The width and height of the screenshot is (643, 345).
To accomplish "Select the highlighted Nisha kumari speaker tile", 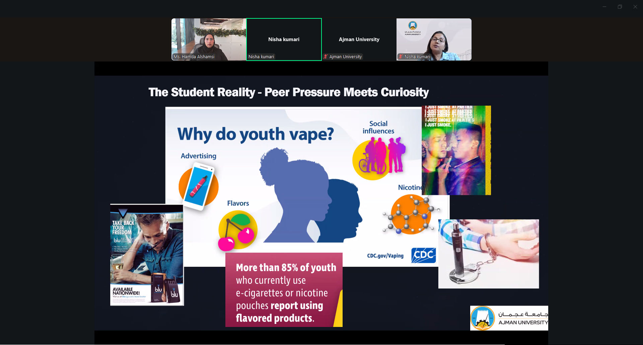I will tap(284, 39).
